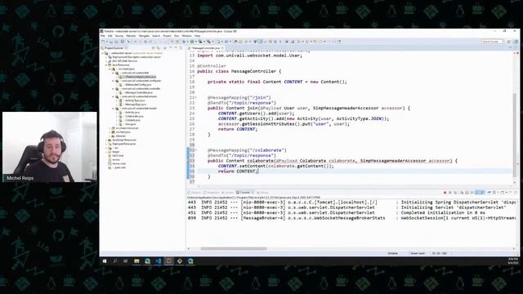Collapse the src/main/java folder

110,69
